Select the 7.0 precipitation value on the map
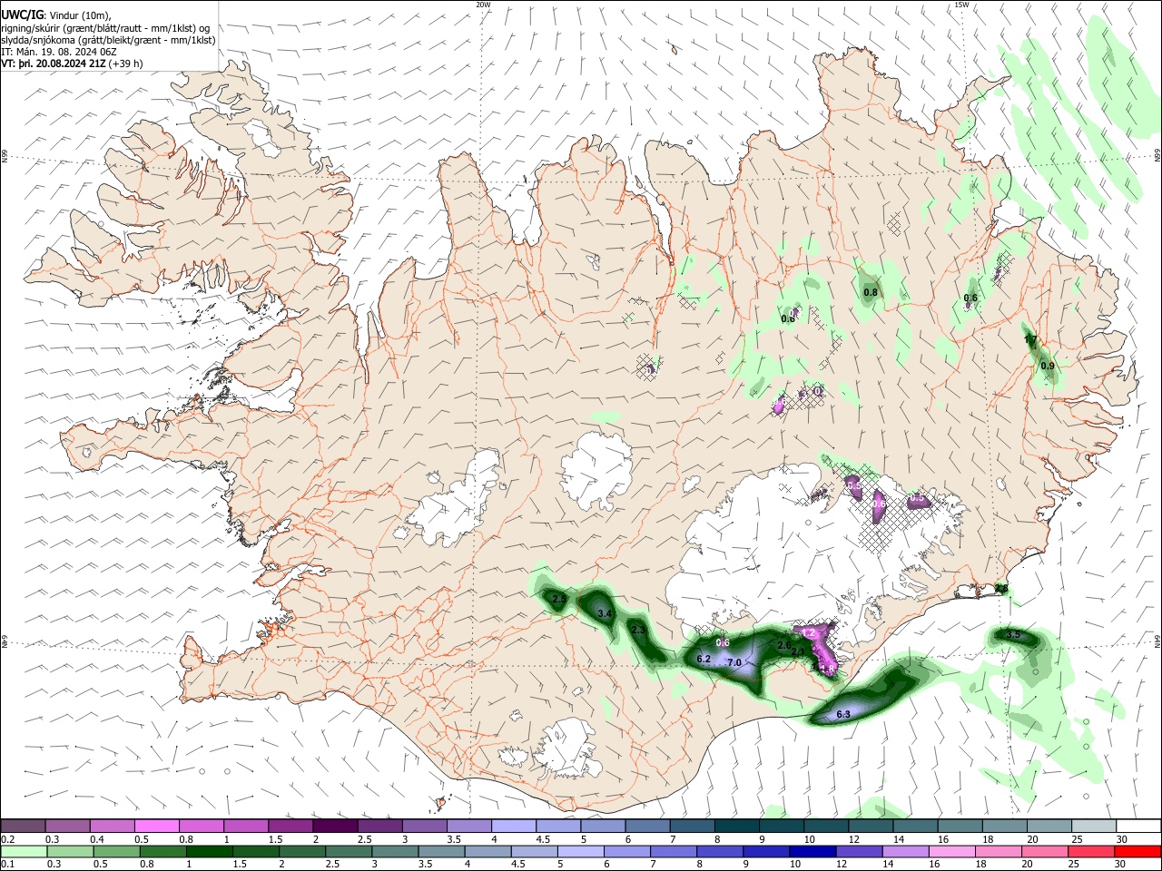The width and height of the screenshot is (1162, 871). point(734,662)
